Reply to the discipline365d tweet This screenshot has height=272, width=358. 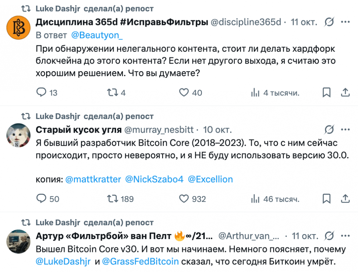point(42,93)
